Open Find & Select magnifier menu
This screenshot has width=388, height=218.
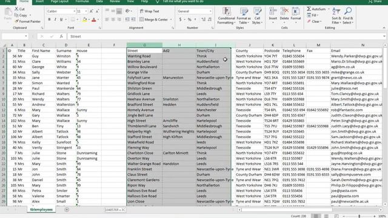(348, 16)
